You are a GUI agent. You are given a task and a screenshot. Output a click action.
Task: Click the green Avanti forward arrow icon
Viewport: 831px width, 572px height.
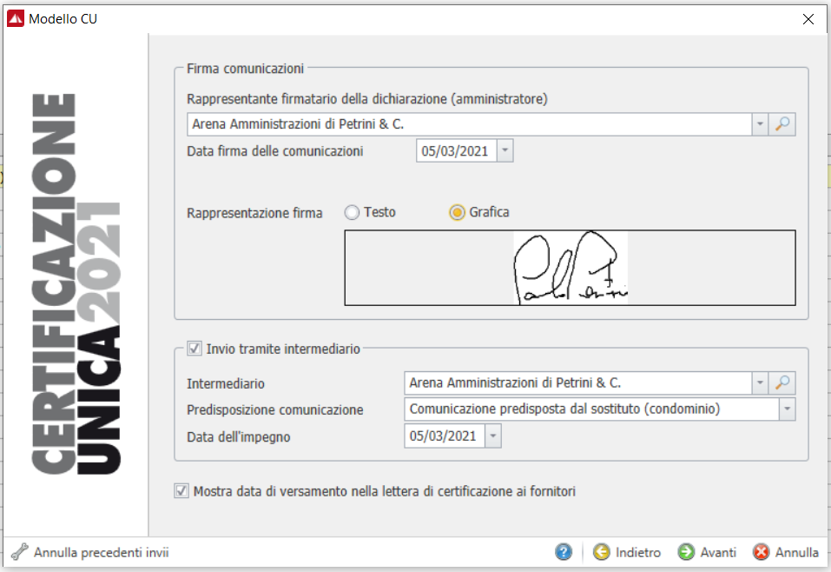(686, 552)
